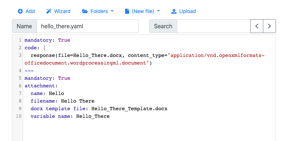Screen dimensions: 285x141
Task: Click into the Search input field
Action: [x=213, y=26]
